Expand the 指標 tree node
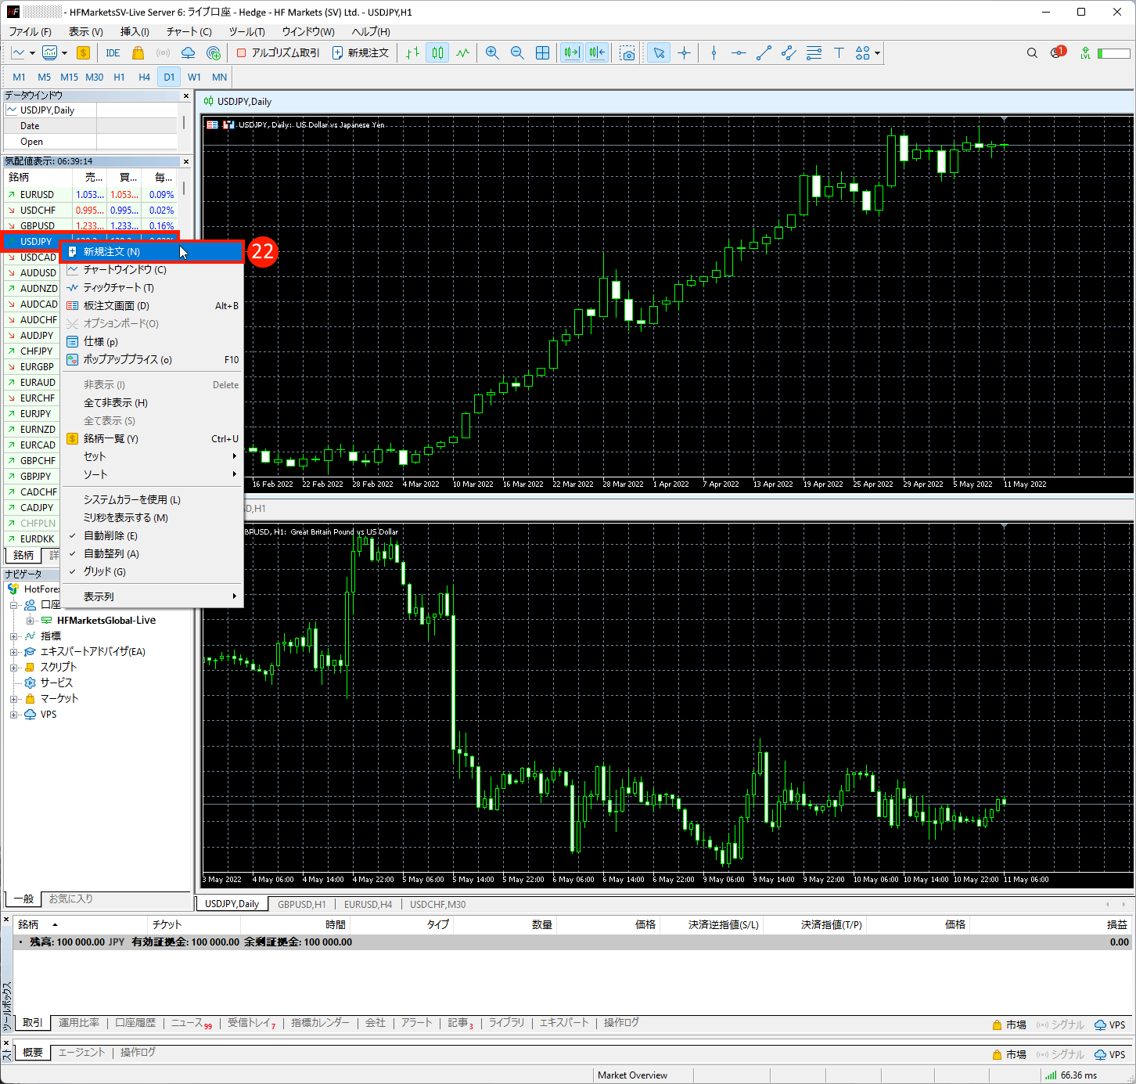This screenshot has width=1136, height=1084. 13,636
